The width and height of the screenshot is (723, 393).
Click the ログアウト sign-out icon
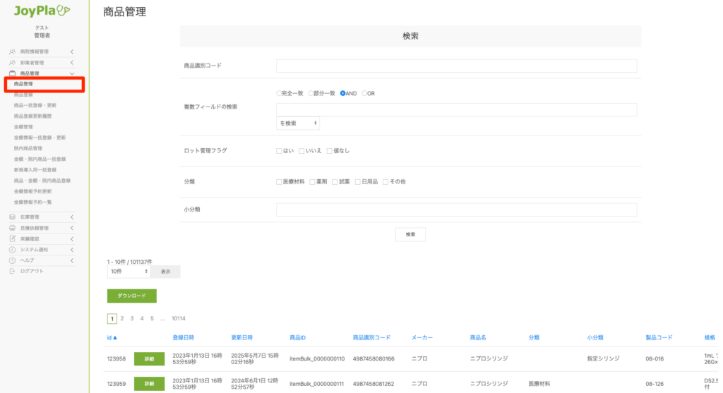13,272
